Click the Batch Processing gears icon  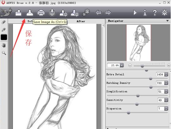[86, 13]
